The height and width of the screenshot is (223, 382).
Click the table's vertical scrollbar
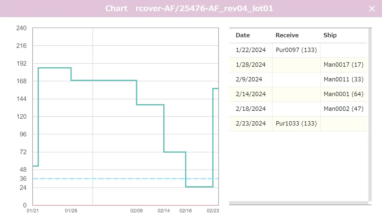(370, 114)
